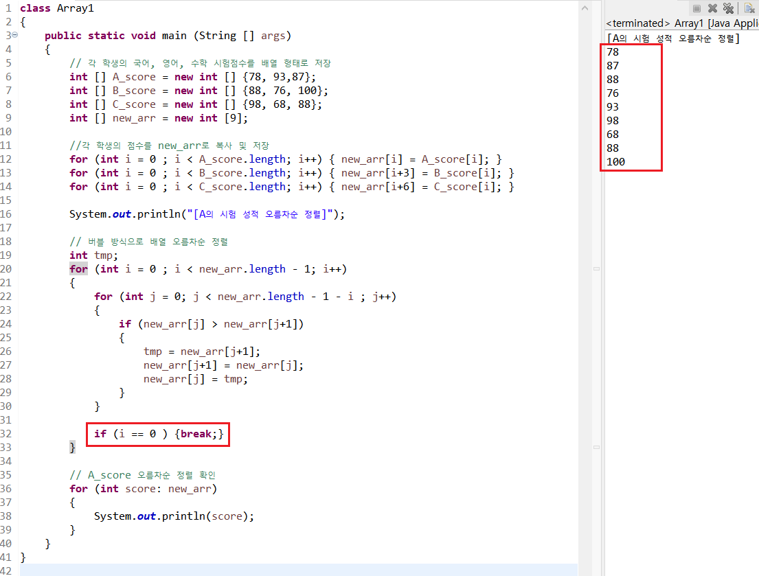Image resolution: width=759 pixels, height=576 pixels.
Task: Click the highlighted 'for' keyword on line 20
Action: coord(78,269)
